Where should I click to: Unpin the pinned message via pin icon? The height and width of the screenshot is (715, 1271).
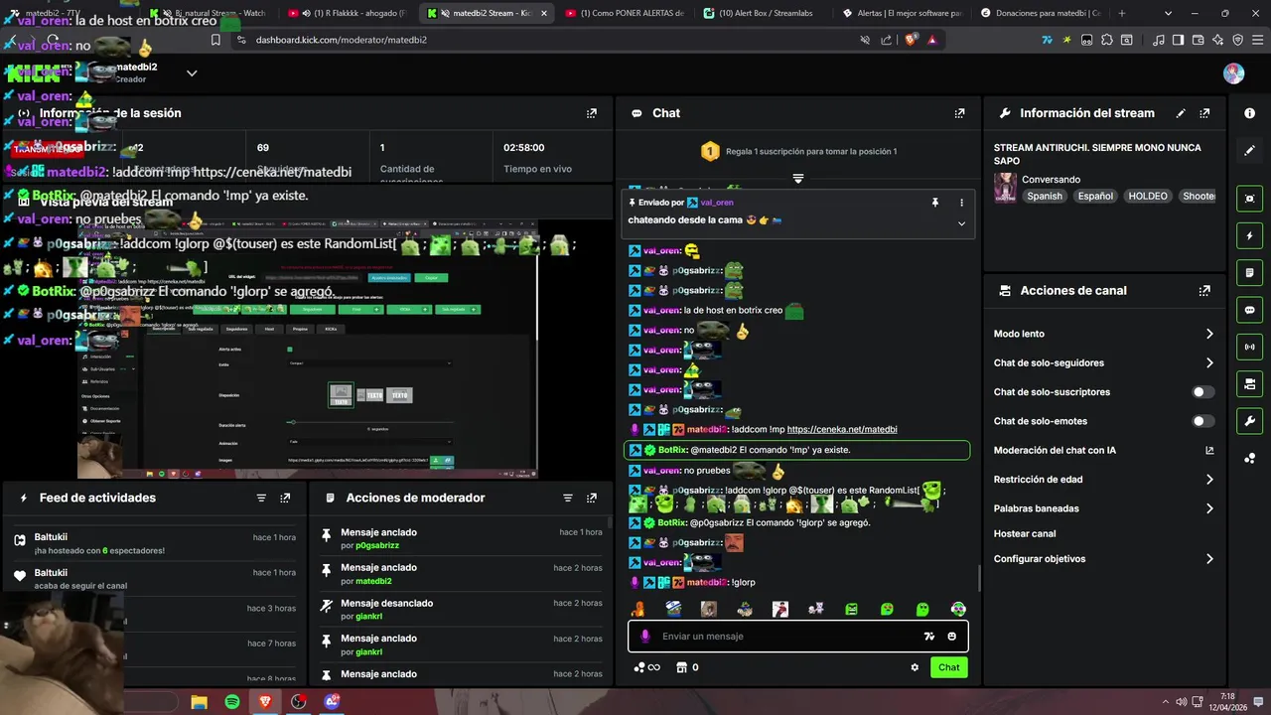point(934,203)
